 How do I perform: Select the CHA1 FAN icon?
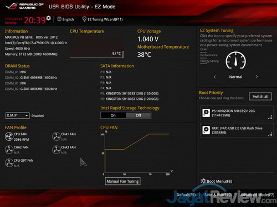pyautogui.click(x=57, y=136)
